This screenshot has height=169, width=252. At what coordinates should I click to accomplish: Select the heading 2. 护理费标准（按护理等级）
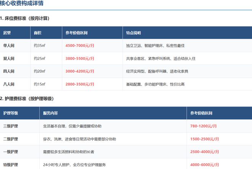[x=27, y=99]
